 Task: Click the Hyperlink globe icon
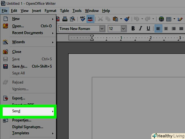click(161, 19)
